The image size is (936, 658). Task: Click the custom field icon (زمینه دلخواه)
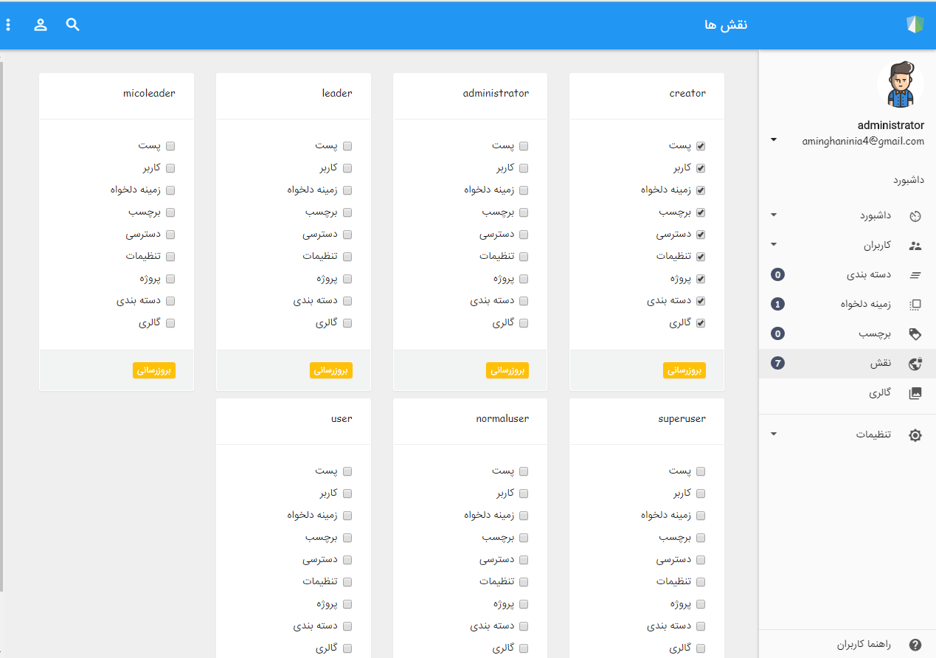click(915, 305)
